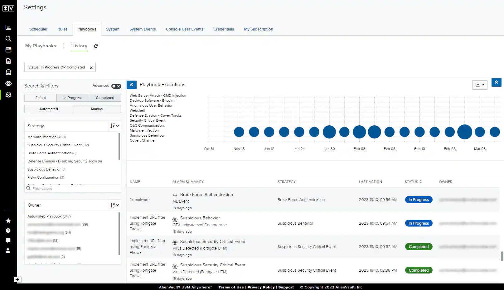Toggle the Advanced search switch
The image size is (504, 290).
(116, 86)
